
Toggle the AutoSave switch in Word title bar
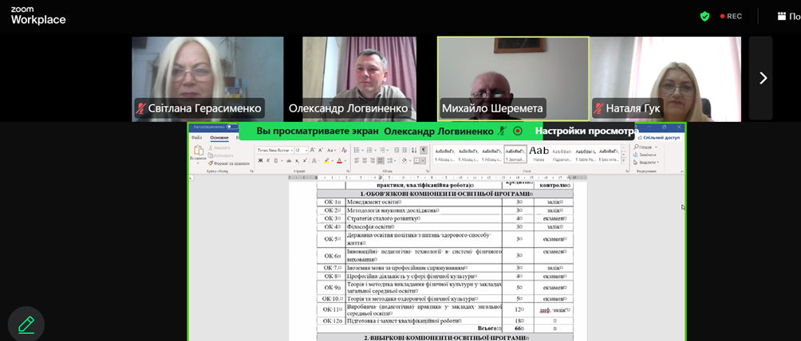pyautogui.click(x=232, y=127)
